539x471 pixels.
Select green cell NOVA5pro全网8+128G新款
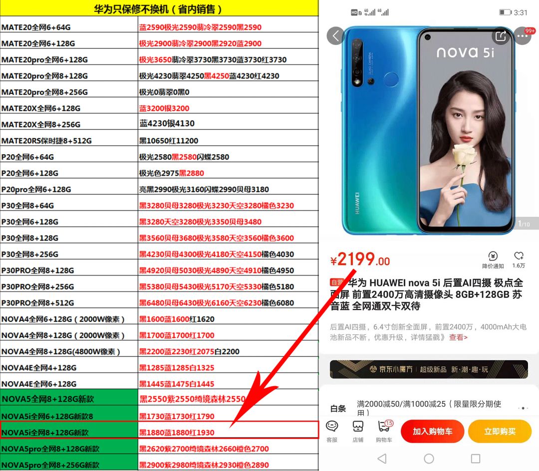[x=69, y=446]
